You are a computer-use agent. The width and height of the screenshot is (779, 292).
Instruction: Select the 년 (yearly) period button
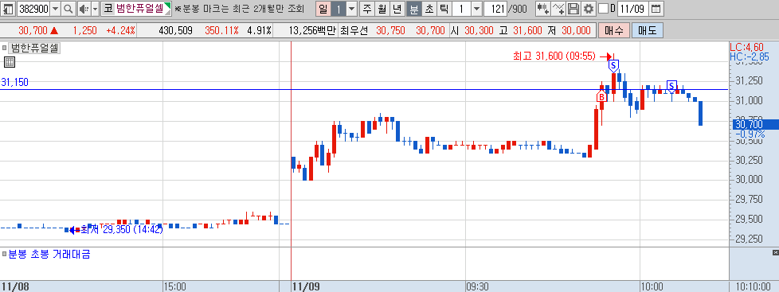(x=397, y=9)
